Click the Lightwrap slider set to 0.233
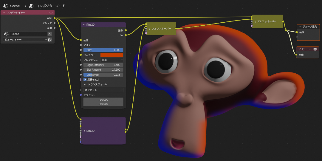Viewport: 322px width, 161px height. click(103, 75)
